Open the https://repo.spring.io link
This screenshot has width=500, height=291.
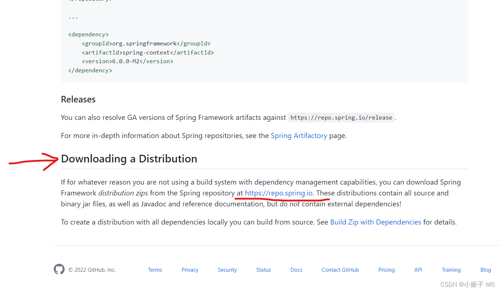pyautogui.click(x=279, y=193)
